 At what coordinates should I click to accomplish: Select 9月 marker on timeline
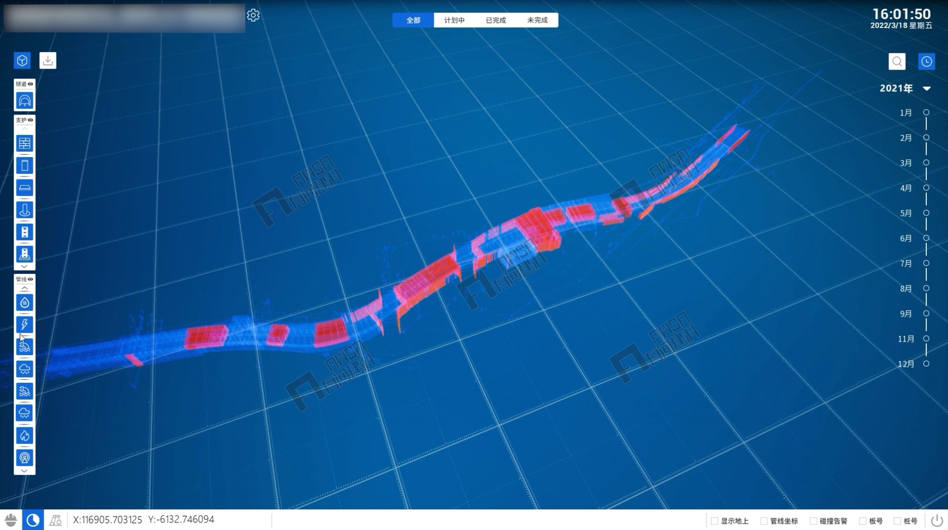[926, 314]
